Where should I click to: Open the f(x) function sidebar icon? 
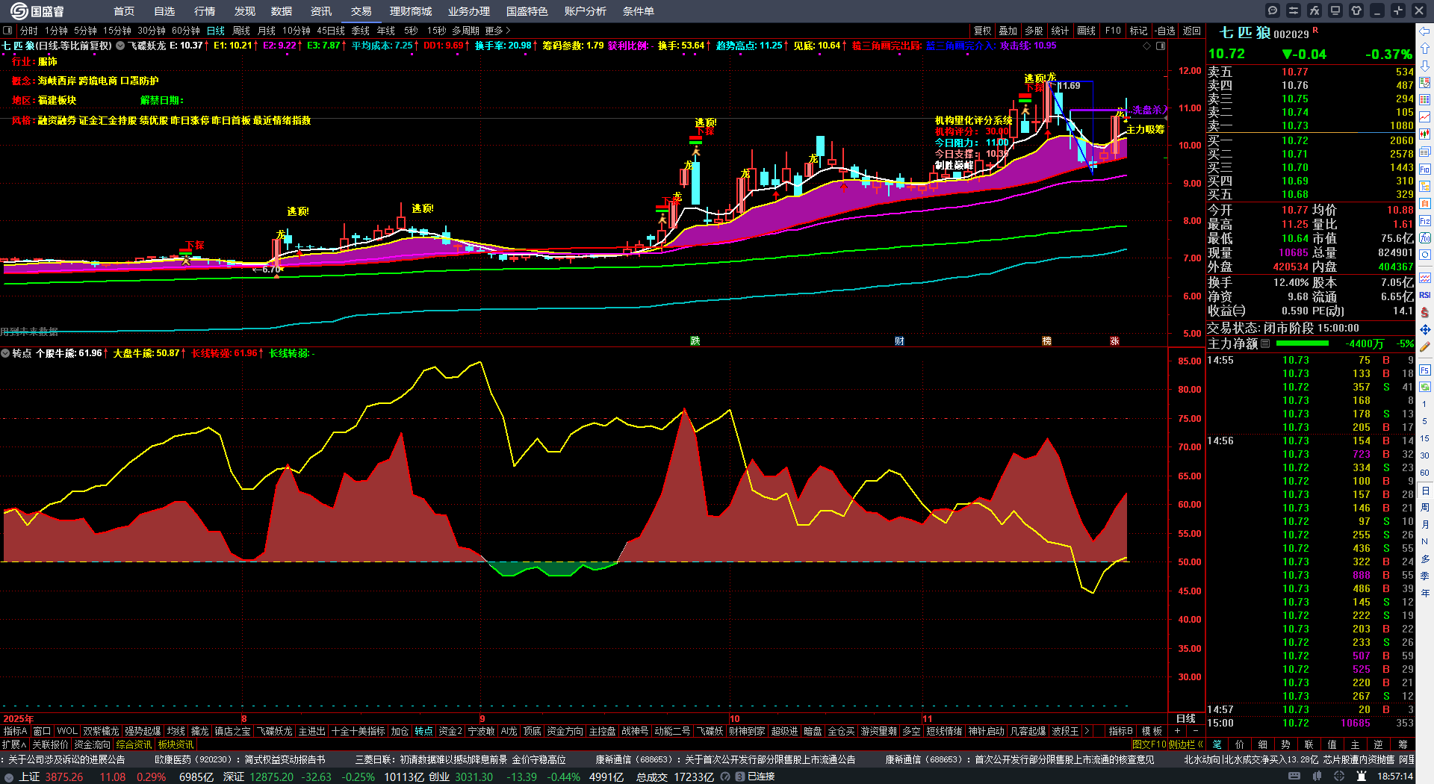1425,238
